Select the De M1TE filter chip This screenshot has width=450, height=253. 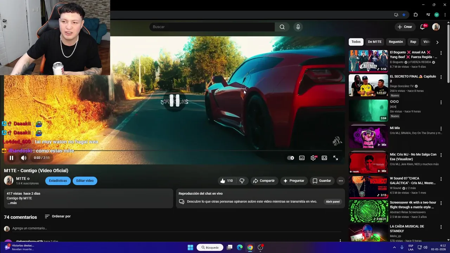(375, 42)
